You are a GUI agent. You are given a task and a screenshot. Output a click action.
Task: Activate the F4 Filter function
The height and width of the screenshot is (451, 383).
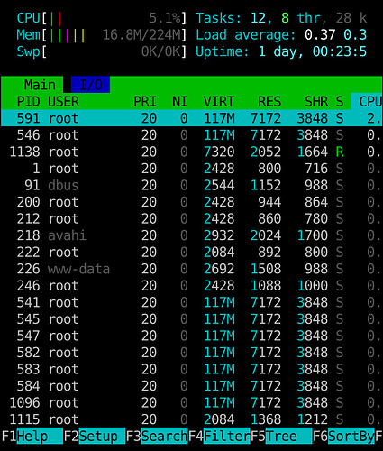(x=219, y=436)
